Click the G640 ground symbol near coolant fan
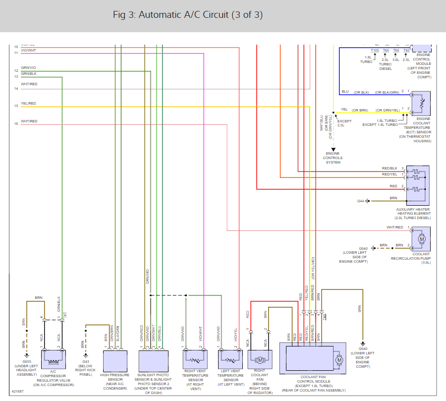 click(x=363, y=344)
